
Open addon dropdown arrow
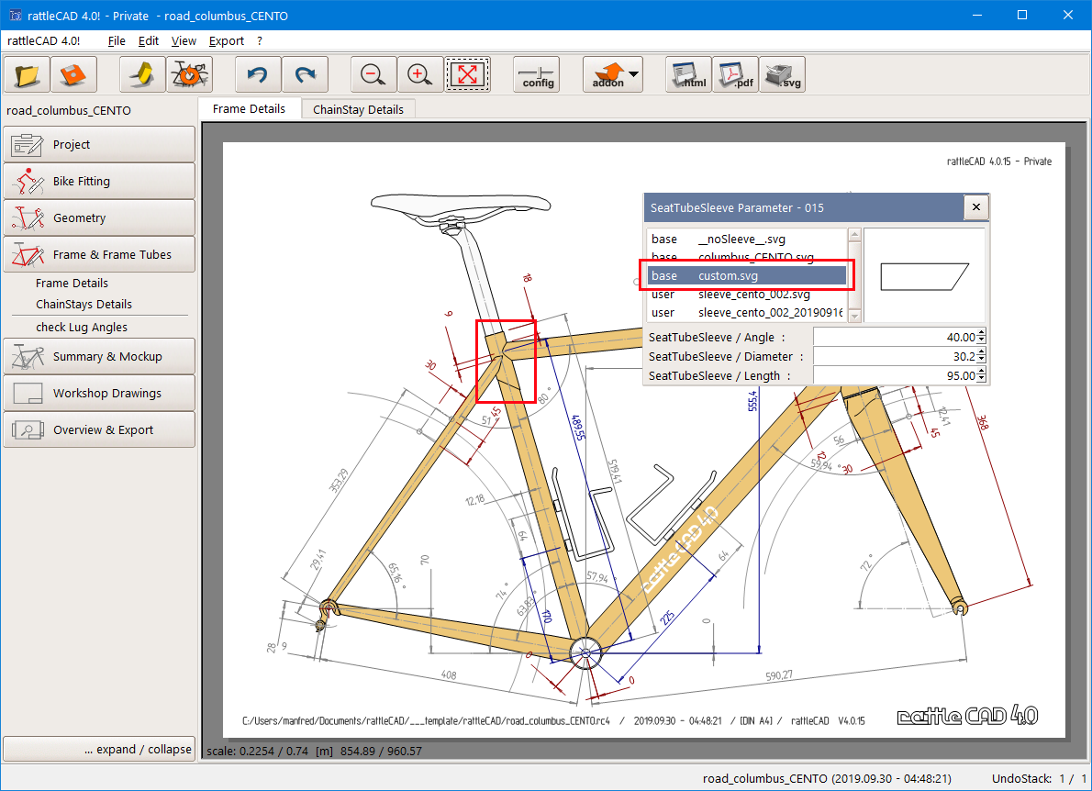[x=633, y=73]
